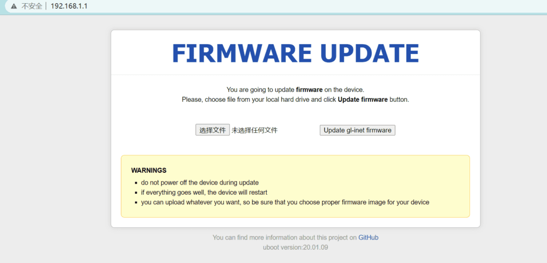547x263 pixels.
Task: Open the GitHub project link
Action: [368, 237]
